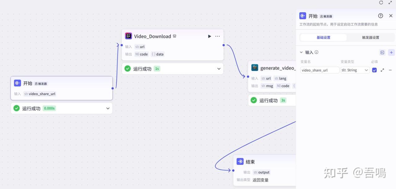The image size is (396, 189).
Task: Run the Video_Download node with play button
Action: pos(209,36)
